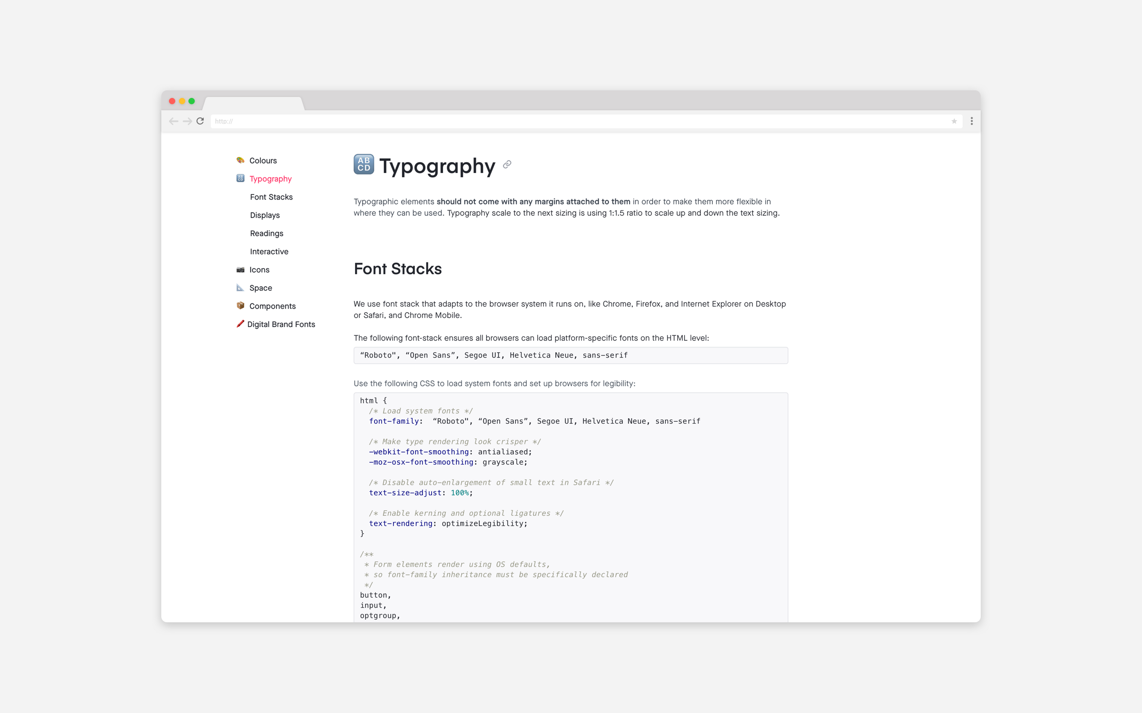This screenshot has width=1142, height=713.
Task: Click the anchor link icon beside the Typography heading
Action: (506, 165)
